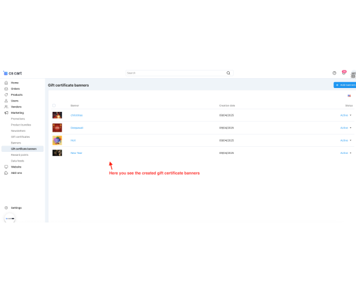This screenshot has height=291, width=356.
Task: Click the Christmas banner thumbnail
Action: coord(57,115)
